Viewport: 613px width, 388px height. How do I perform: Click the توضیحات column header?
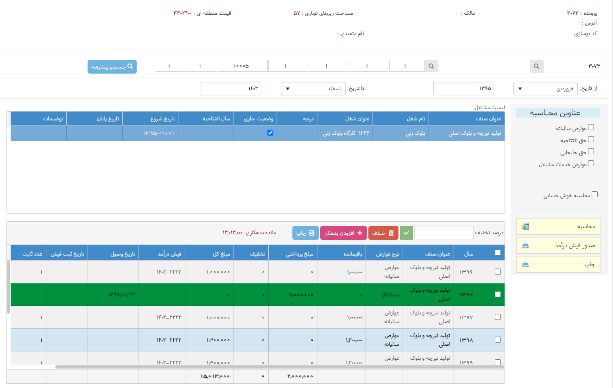(38, 119)
